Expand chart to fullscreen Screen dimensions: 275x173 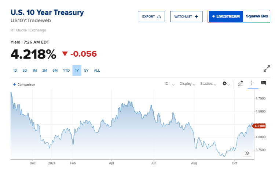[x=267, y=69]
